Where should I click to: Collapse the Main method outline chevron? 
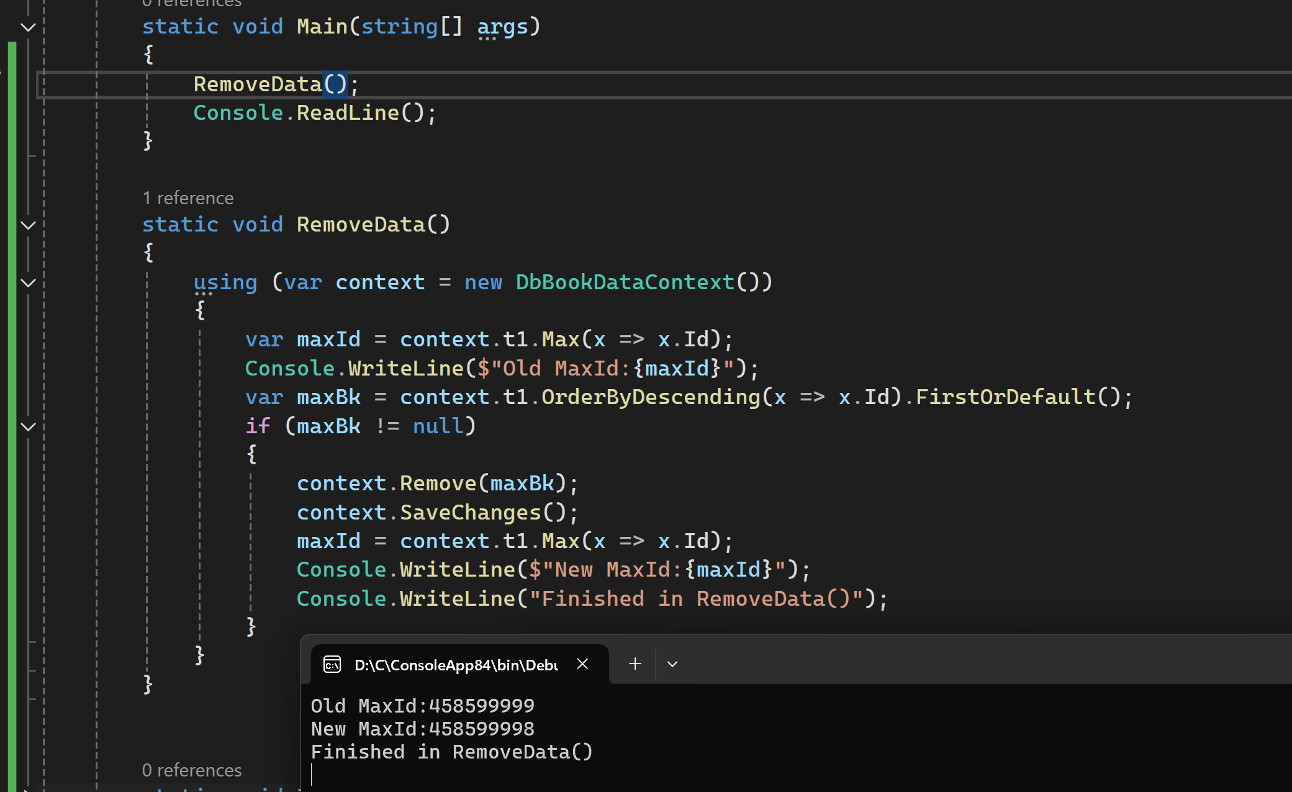pos(28,27)
